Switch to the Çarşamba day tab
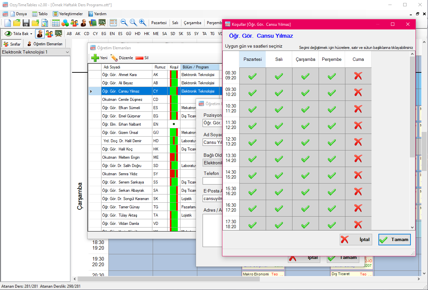The height and width of the screenshot is (290, 428). [x=192, y=23]
